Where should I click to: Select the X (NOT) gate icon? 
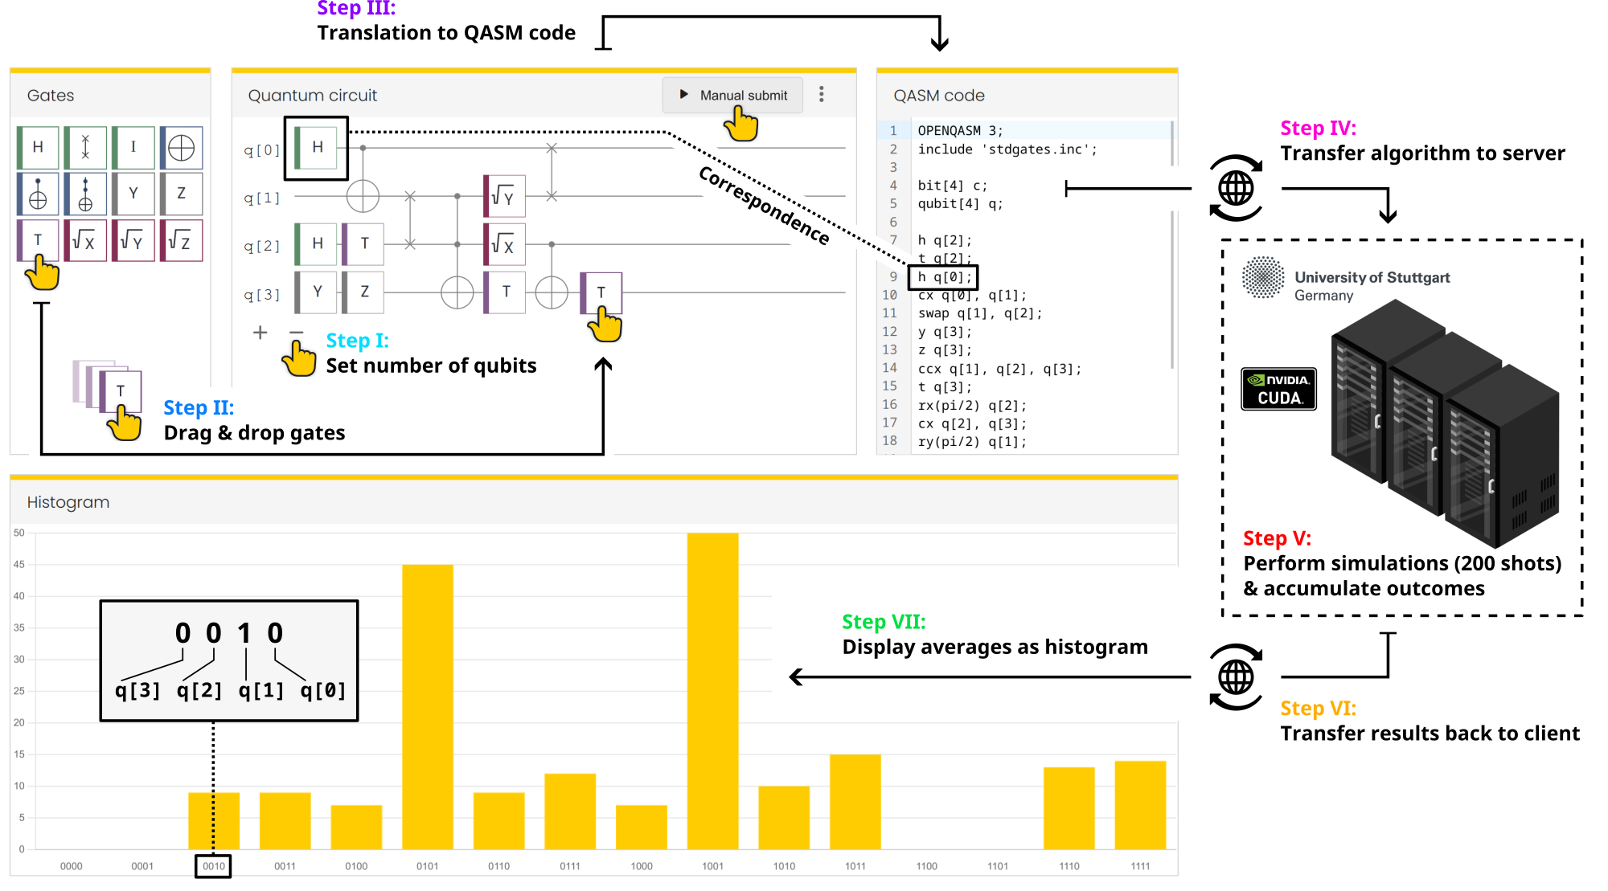coord(182,147)
